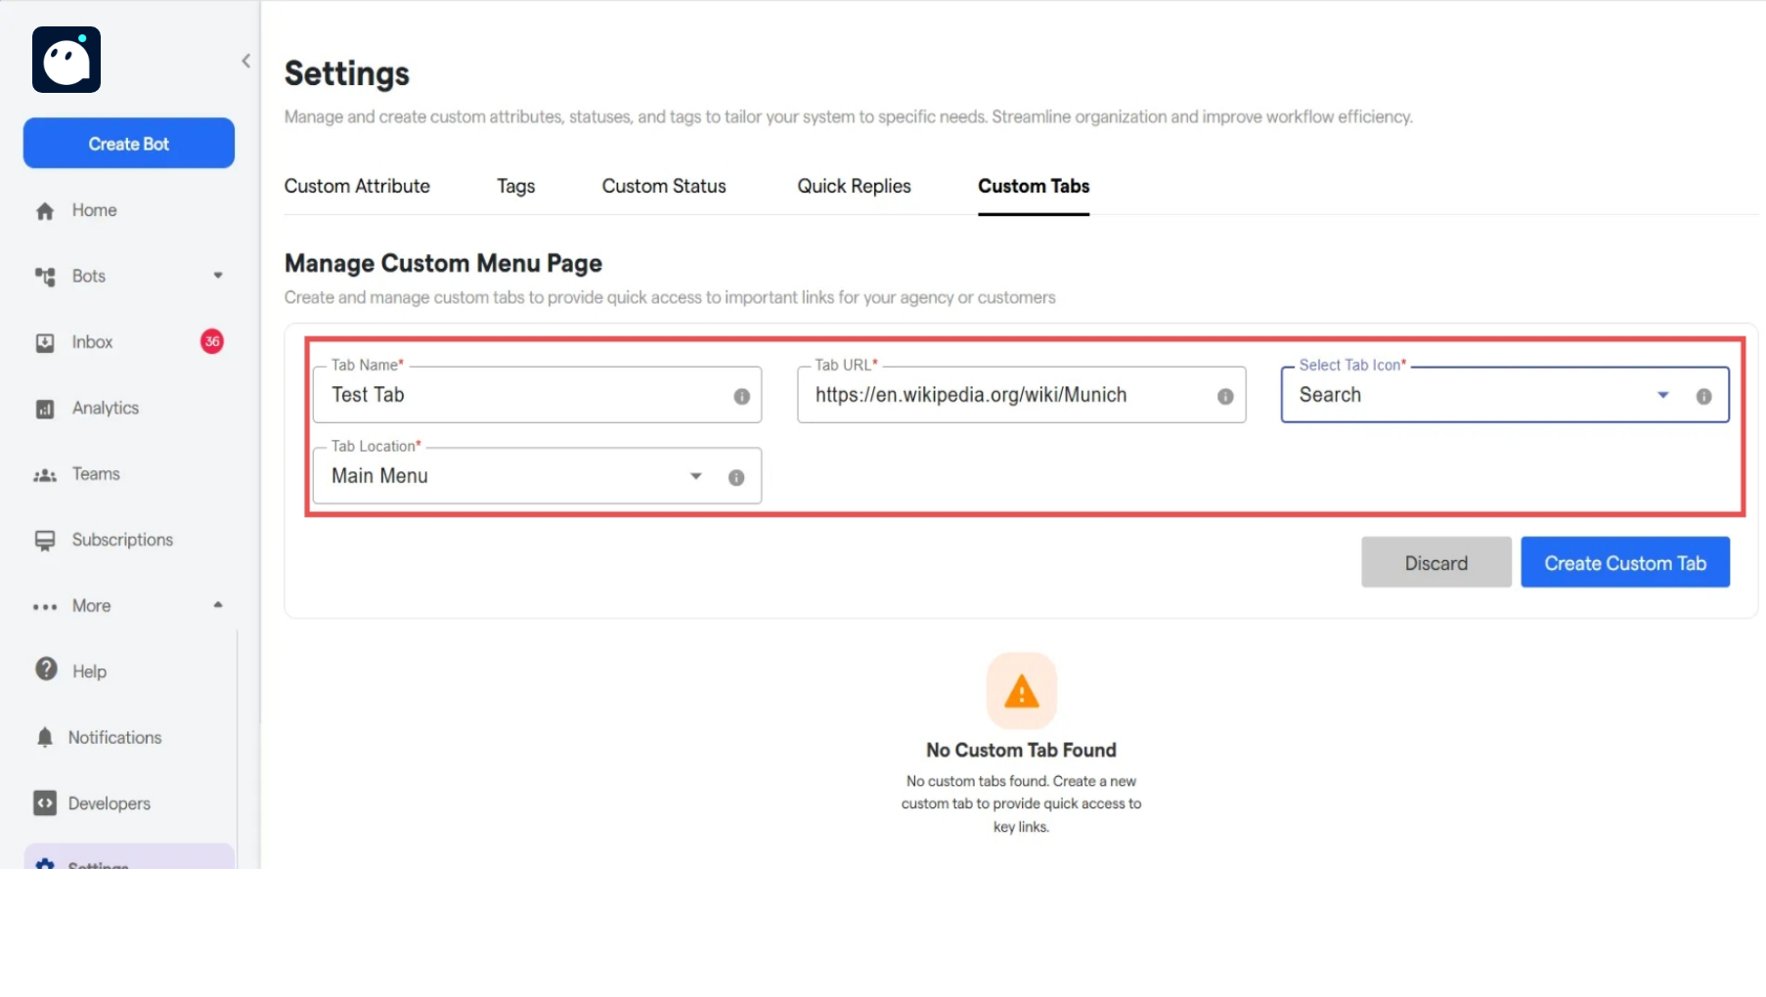This screenshot has width=1766, height=997.
Task: Click the Tab Name info icon
Action: pos(742,396)
